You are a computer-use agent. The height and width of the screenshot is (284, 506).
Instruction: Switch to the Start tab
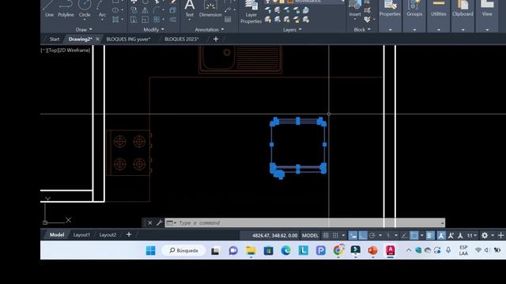click(x=55, y=39)
